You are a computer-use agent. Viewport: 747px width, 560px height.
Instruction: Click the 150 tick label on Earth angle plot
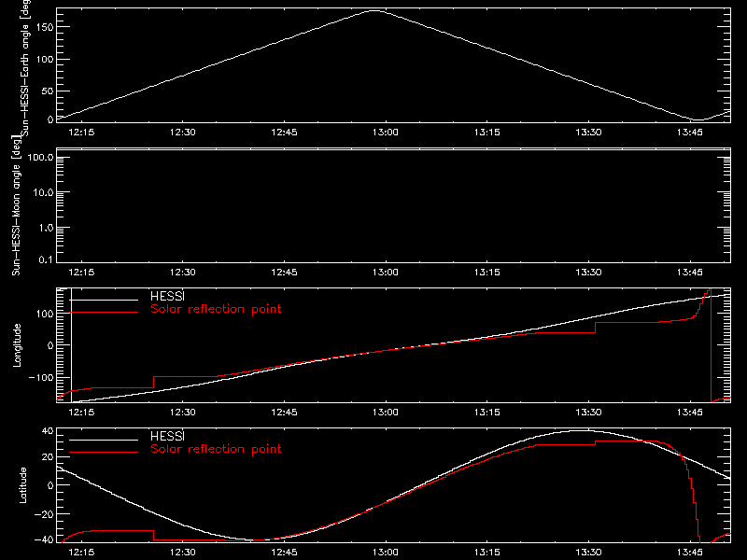(x=45, y=27)
